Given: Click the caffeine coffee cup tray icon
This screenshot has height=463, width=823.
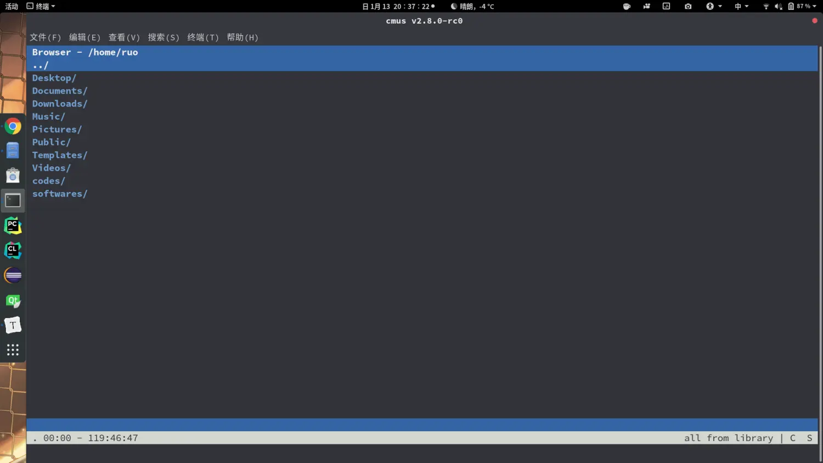Looking at the screenshot, I should 627,7.
